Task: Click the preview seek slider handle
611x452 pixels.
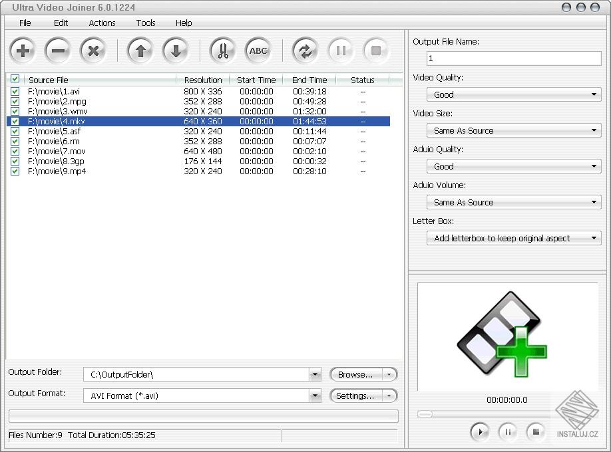Action: 425,414
